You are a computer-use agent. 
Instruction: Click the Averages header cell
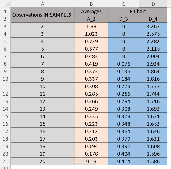pyautogui.click(x=91, y=11)
